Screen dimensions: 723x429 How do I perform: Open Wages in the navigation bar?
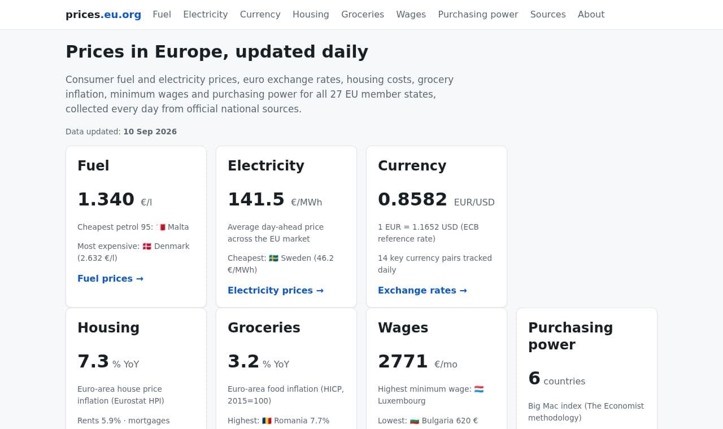411,15
